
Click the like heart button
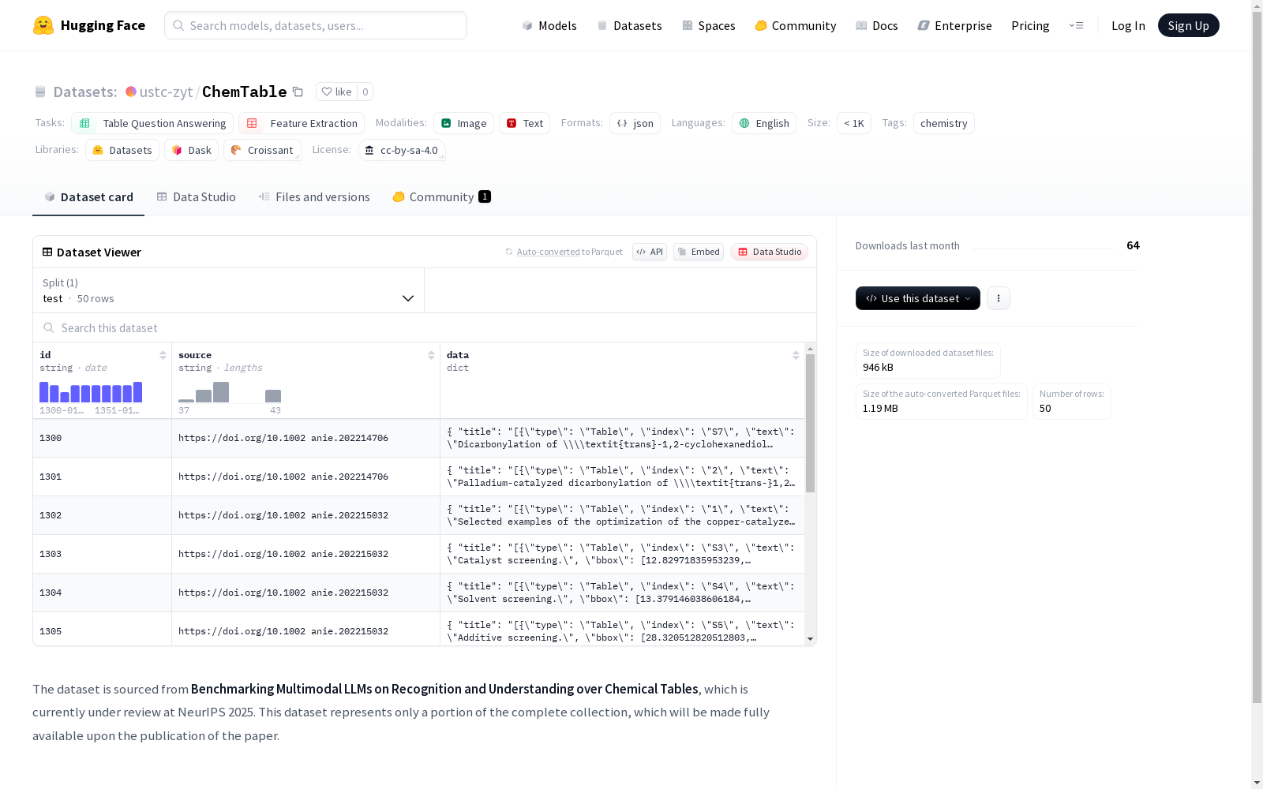point(336,92)
